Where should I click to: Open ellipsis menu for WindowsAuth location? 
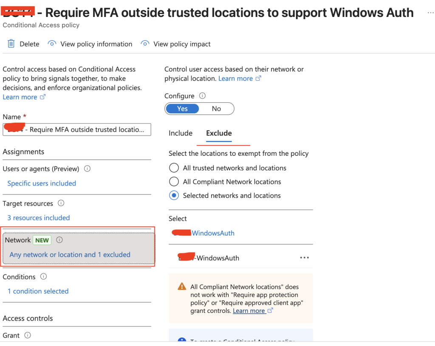[304, 258]
